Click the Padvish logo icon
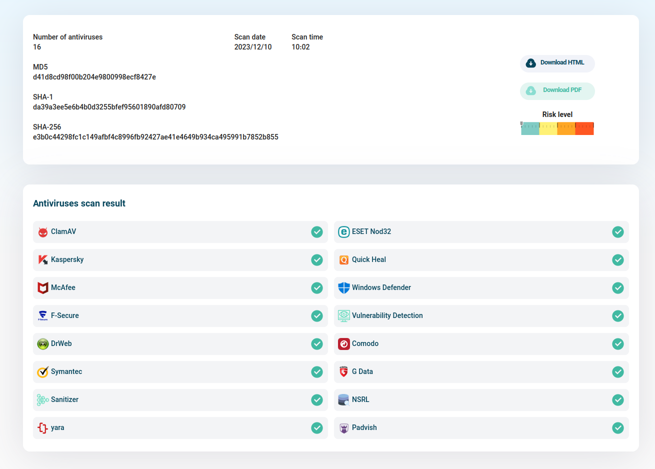Image resolution: width=655 pixels, height=469 pixels. click(344, 428)
